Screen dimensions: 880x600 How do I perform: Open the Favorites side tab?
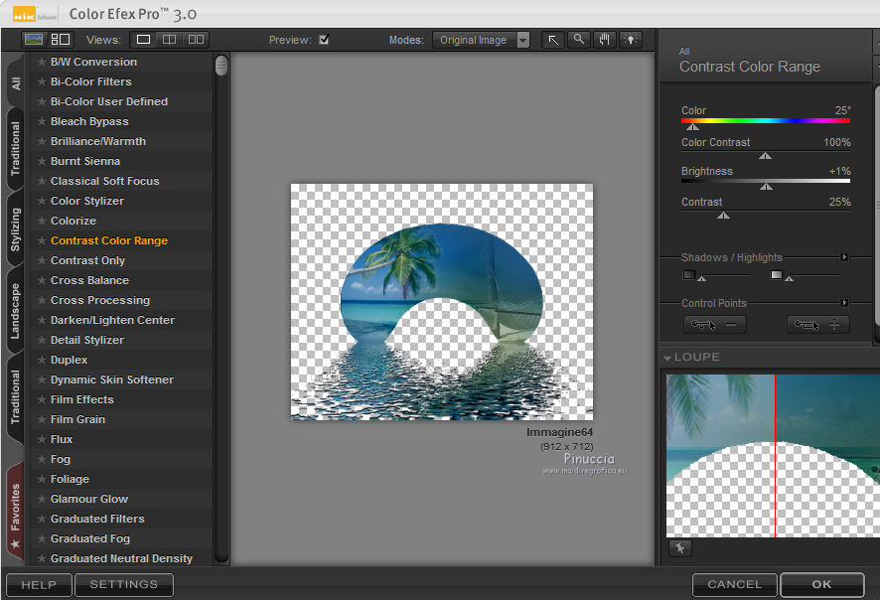click(15, 517)
